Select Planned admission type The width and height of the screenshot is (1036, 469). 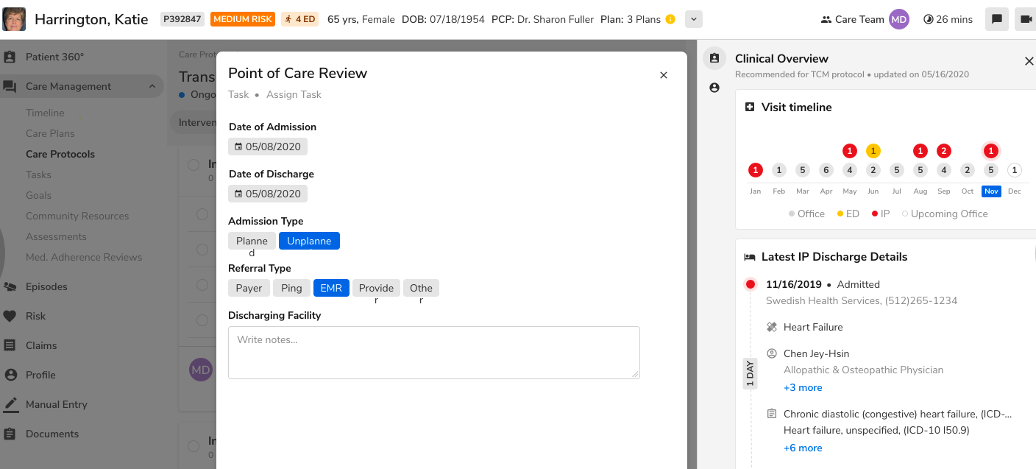(252, 241)
